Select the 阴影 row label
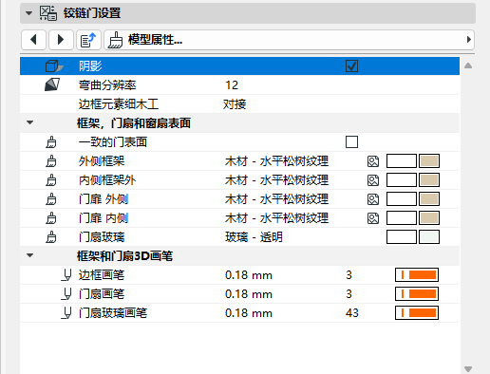The width and height of the screenshot is (490, 374). click(x=90, y=66)
